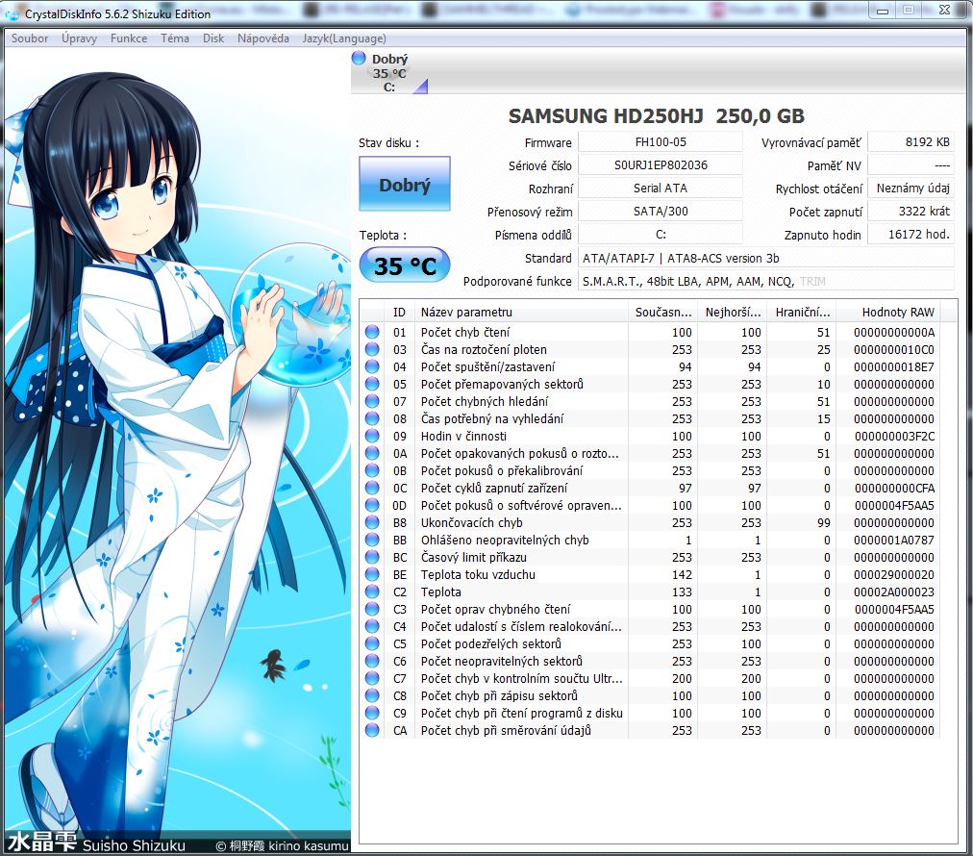The height and width of the screenshot is (856, 973).
Task: Click the 35 °C temperature button
Action: (405, 265)
